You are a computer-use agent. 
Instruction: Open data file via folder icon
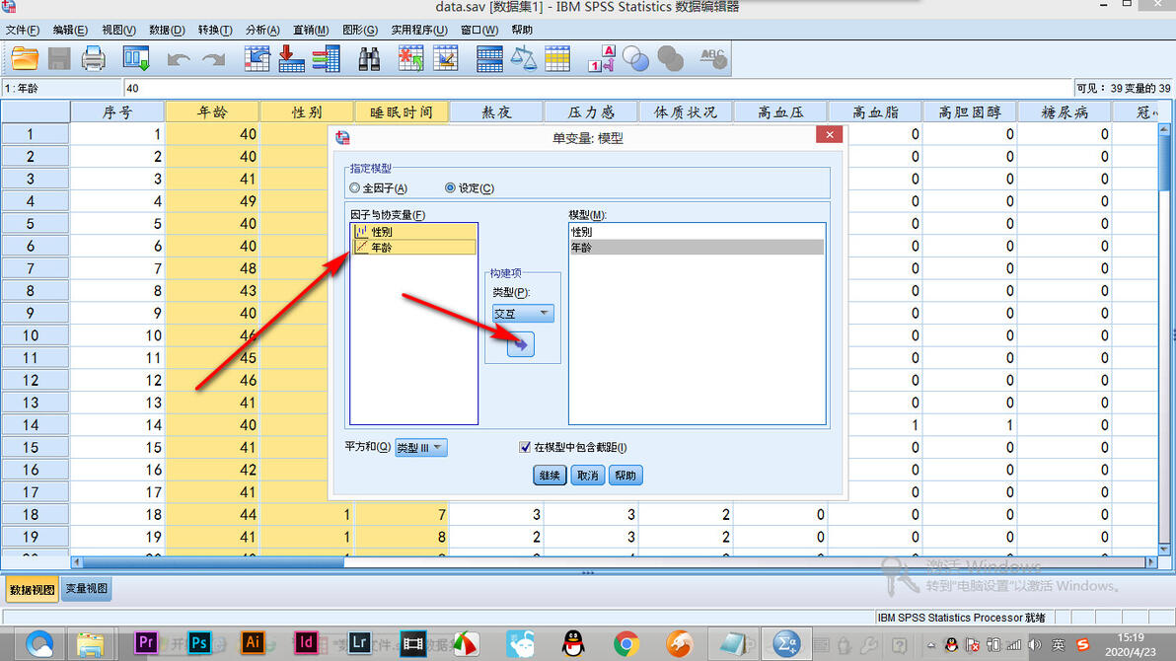(24, 58)
